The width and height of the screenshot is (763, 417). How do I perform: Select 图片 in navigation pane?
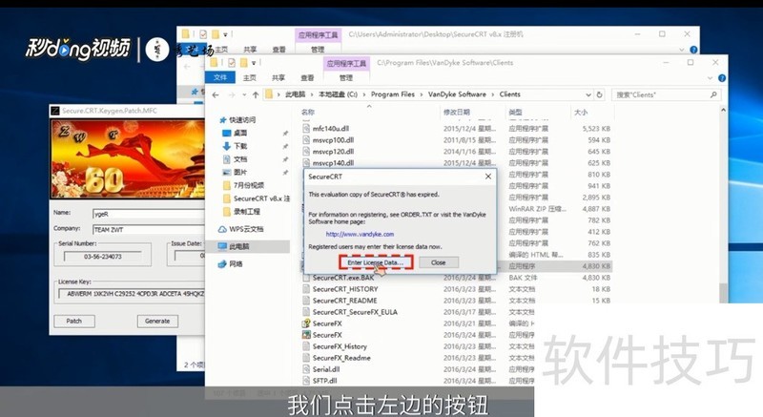[x=240, y=173]
